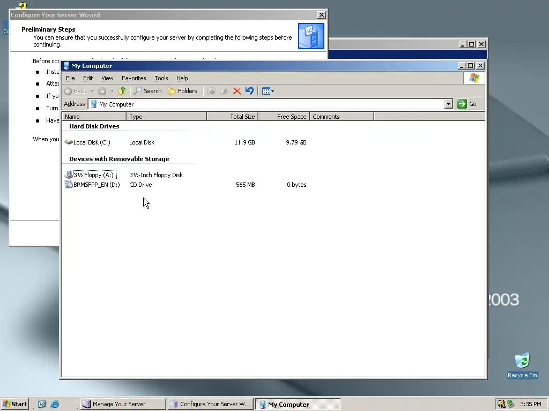This screenshot has height=411, width=549.
Task: Click the My Computer title bar icon
Action: [66, 66]
